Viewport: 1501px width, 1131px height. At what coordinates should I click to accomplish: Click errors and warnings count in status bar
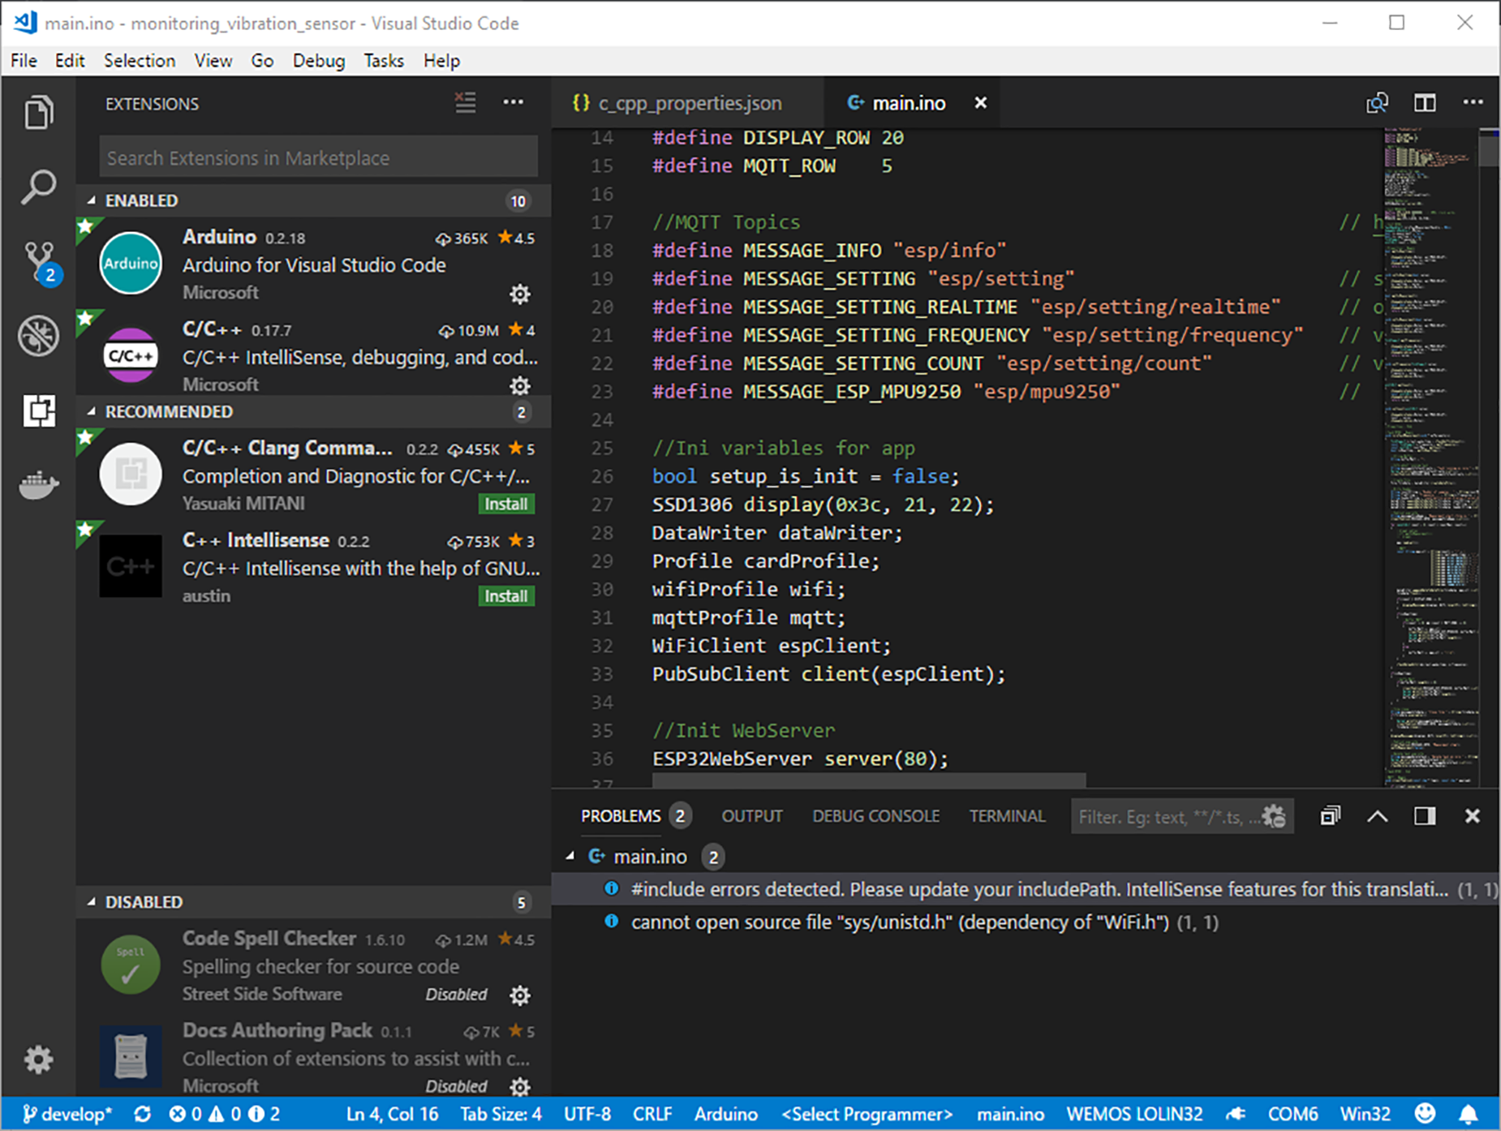click(x=224, y=1114)
